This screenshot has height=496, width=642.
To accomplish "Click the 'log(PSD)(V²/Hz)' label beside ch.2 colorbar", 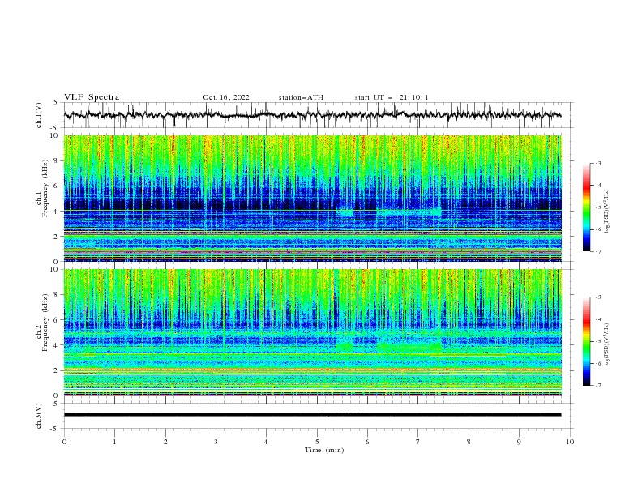I will [607, 345].
